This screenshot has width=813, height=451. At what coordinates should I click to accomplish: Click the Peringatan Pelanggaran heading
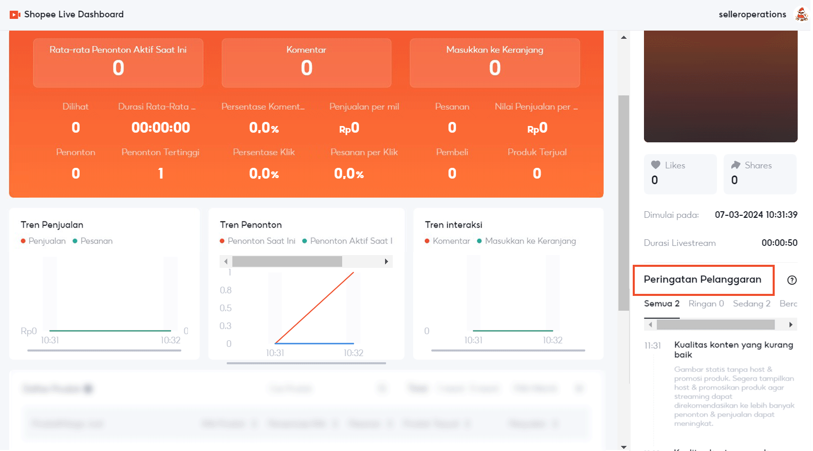coord(703,280)
